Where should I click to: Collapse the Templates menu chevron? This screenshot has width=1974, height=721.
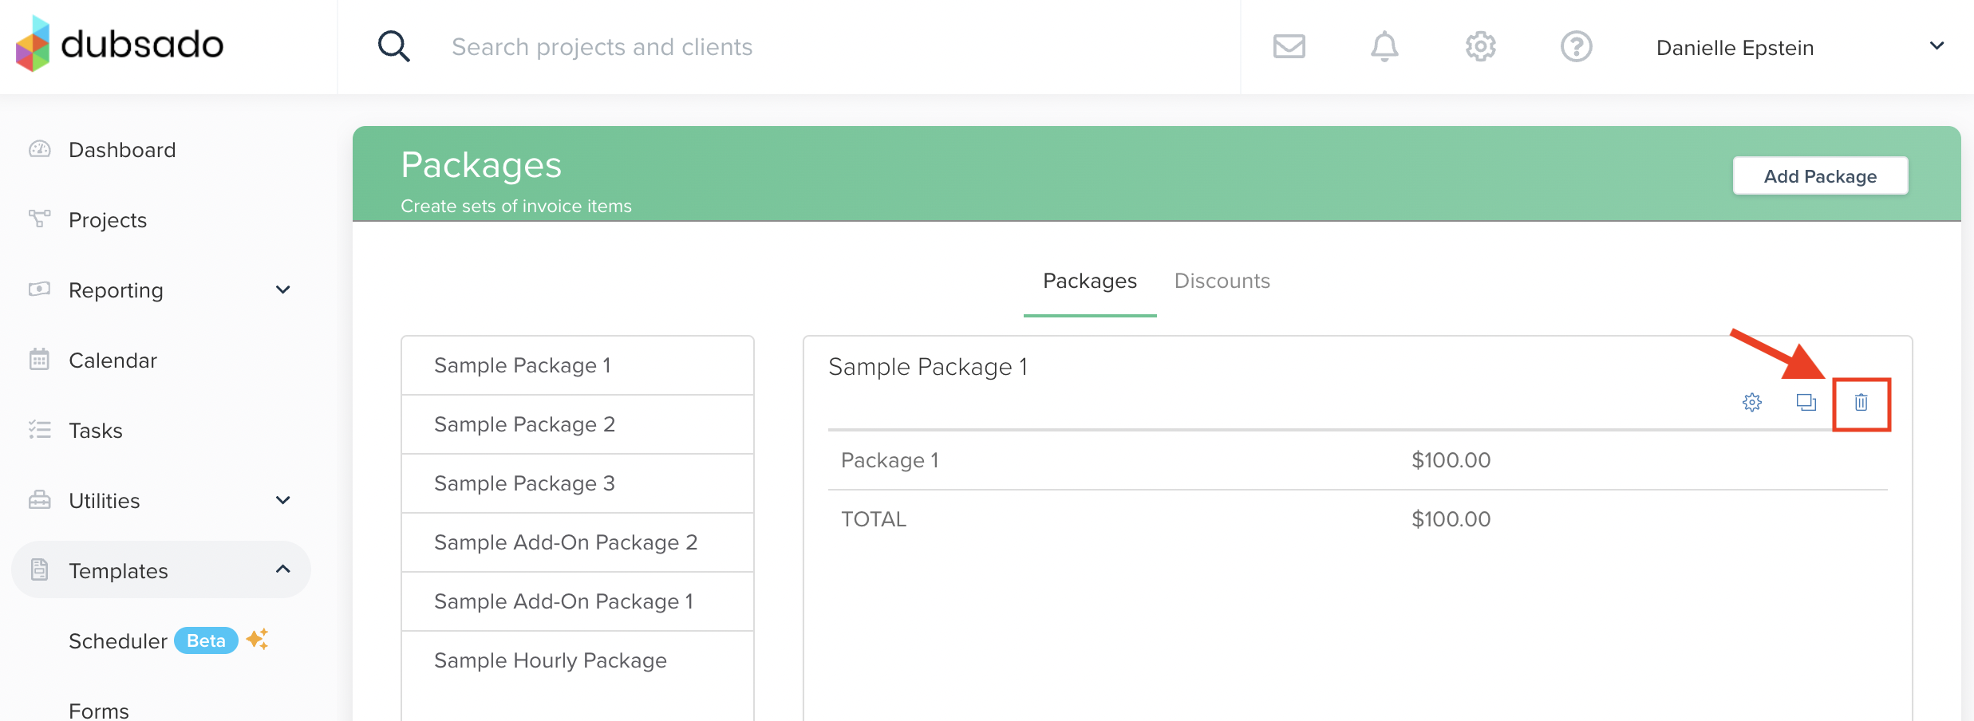[x=282, y=569]
